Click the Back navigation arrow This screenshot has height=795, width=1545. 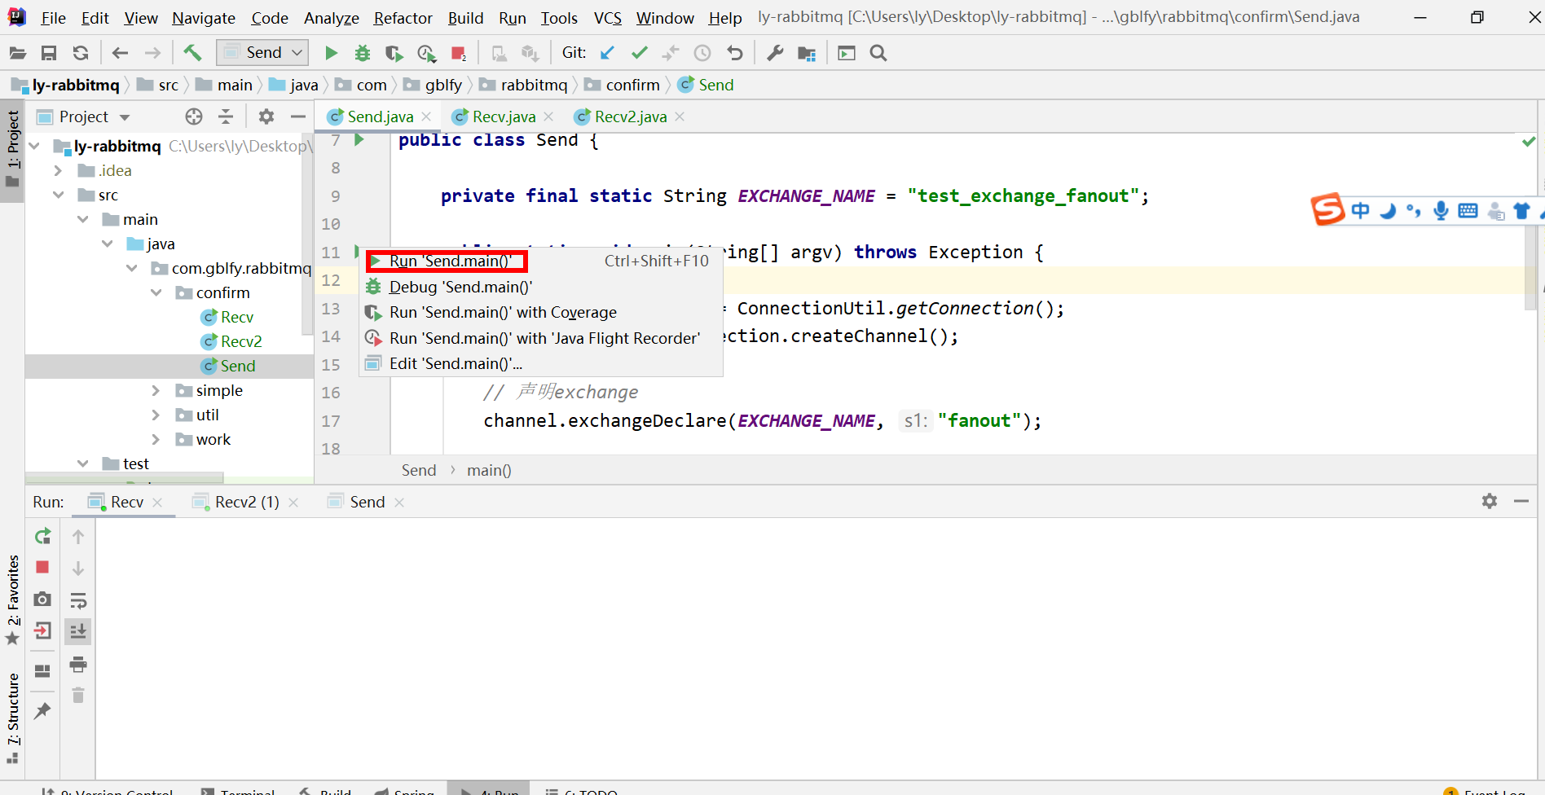tap(120, 53)
